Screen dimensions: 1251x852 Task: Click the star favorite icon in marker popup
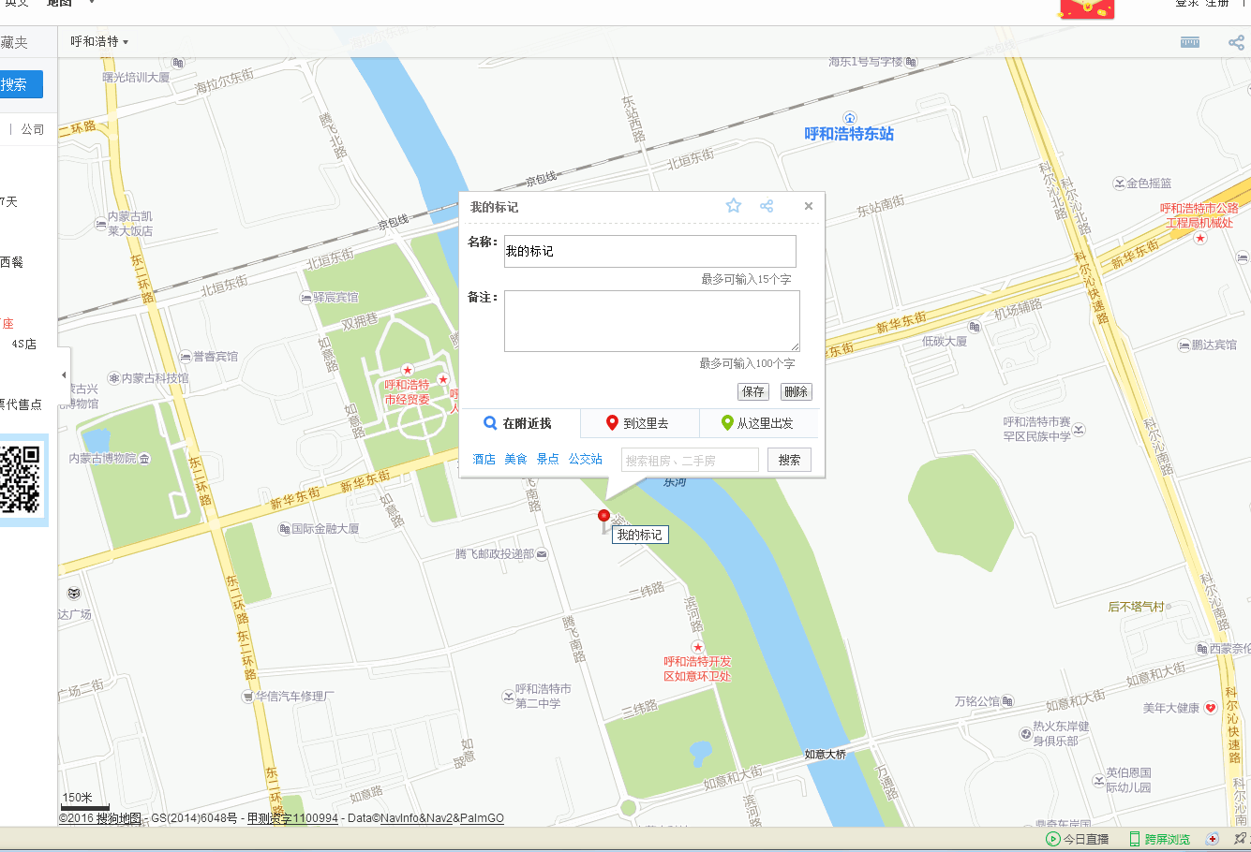[734, 206]
